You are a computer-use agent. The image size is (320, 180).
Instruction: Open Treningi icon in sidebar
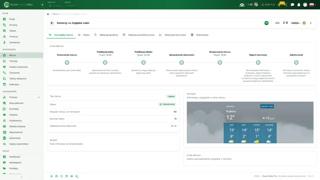(4, 61)
